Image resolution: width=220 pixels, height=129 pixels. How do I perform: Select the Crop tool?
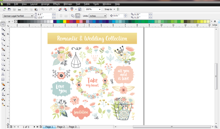click(x=3, y=34)
